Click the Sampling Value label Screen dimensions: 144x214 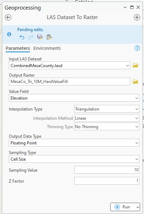(23, 170)
